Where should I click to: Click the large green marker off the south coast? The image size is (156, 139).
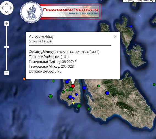click(x=79, y=106)
